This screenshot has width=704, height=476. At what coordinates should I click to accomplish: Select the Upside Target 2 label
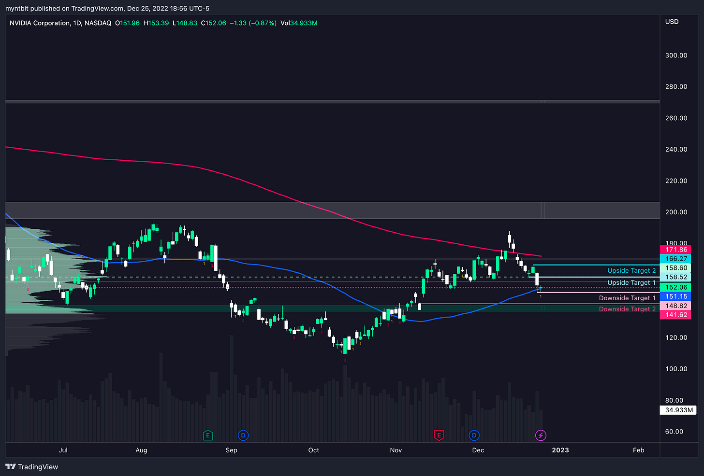(x=631, y=271)
